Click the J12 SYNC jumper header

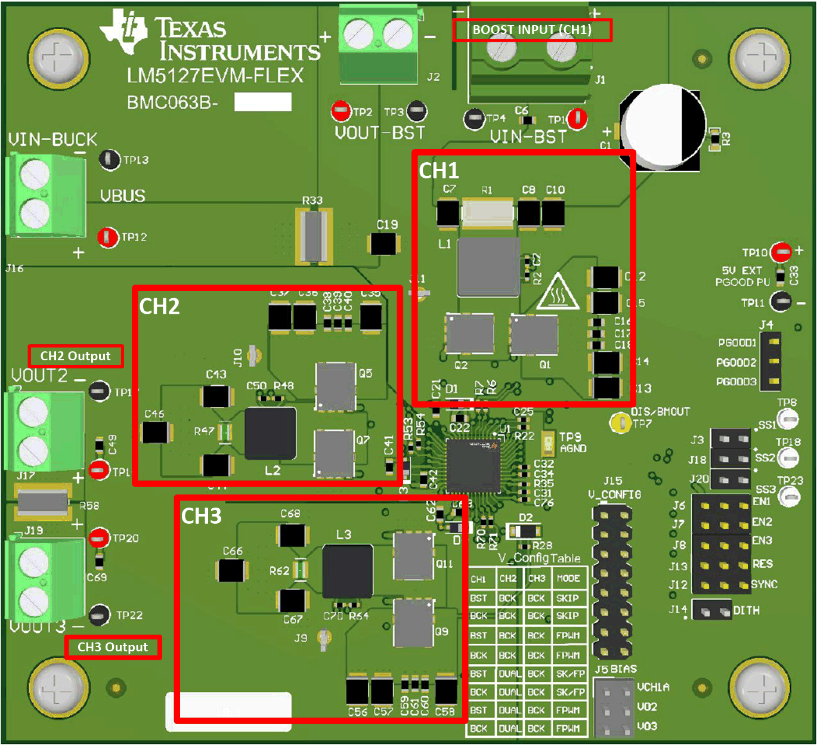coord(721,585)
